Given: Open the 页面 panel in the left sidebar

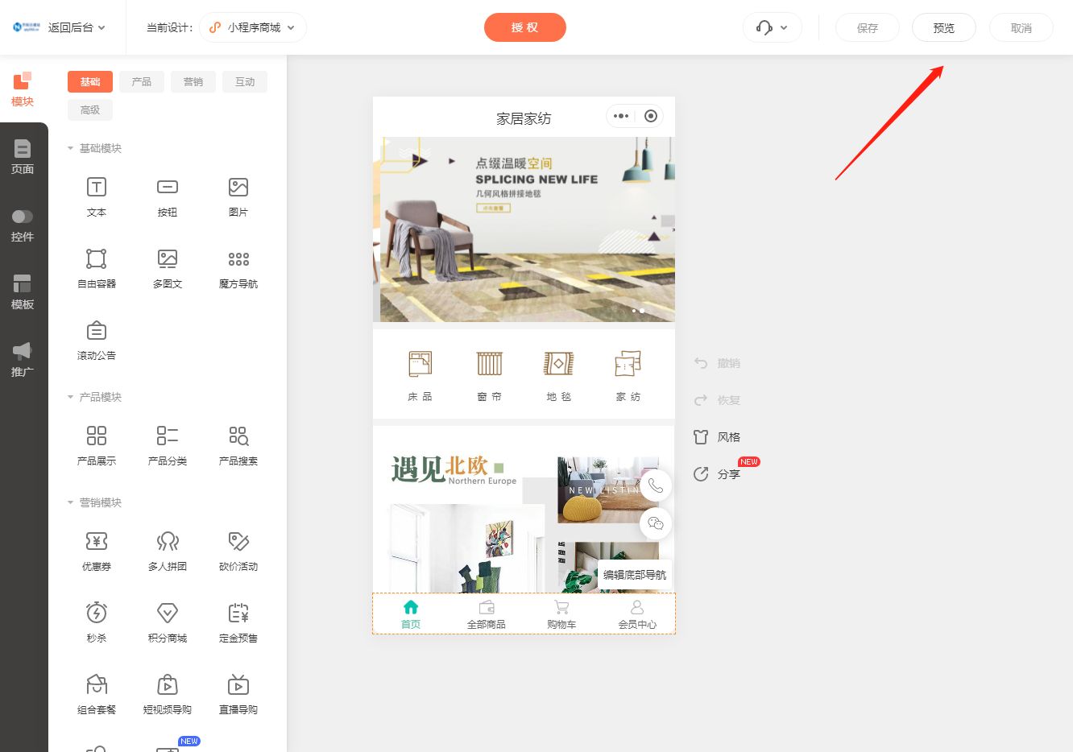Looking at the screenshot, I should [x=23, y=155].
